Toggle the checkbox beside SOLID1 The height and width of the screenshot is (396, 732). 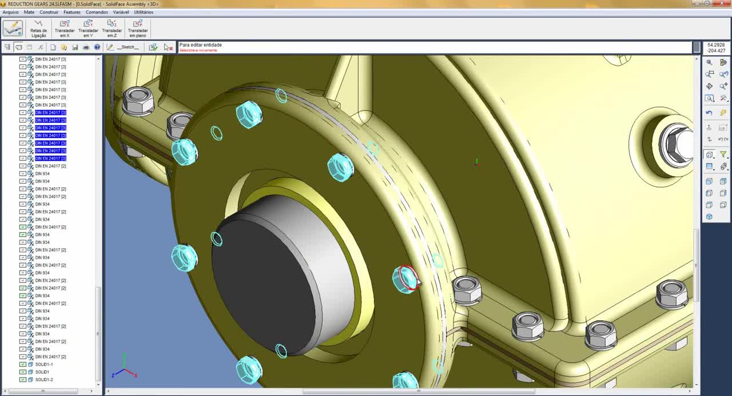[x=23, y=372]
